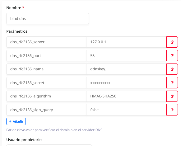Change the HMAC-SHA256 algorithm value
Image resolution: width=181 pixels, height=146 pixels.
coord(126,96)
